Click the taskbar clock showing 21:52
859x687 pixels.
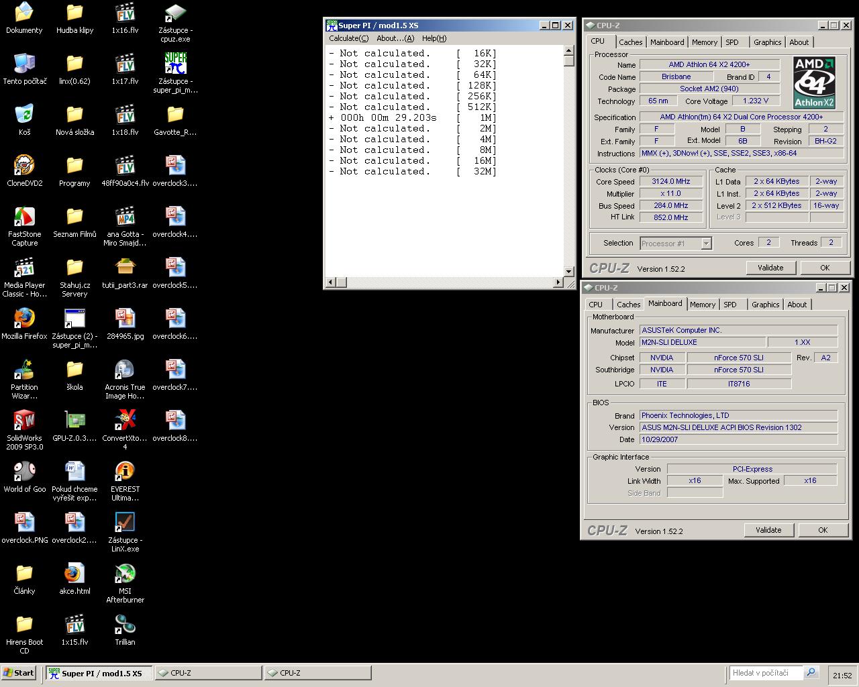[x=842, y=676]
